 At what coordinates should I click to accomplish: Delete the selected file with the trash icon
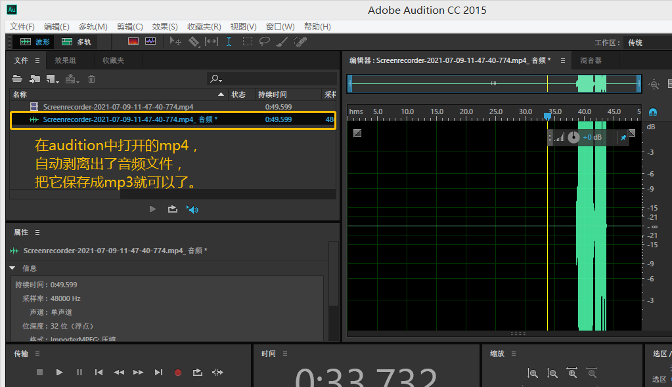coord(91,79)
